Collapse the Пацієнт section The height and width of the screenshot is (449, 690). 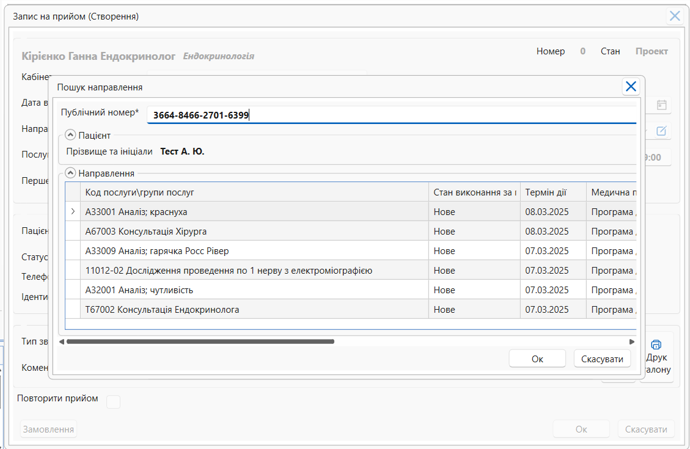tap(70, 135)
